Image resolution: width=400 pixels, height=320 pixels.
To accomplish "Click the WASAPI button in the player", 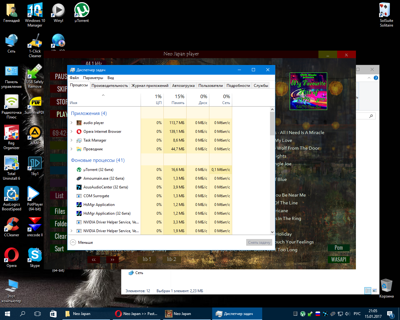I will point(339,259).
